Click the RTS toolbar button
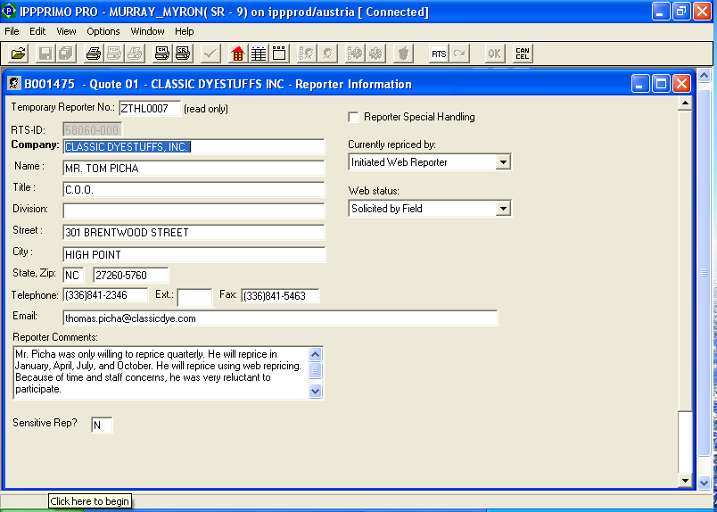This screenshot has height=512, width=717. click(x=439, y=54)
